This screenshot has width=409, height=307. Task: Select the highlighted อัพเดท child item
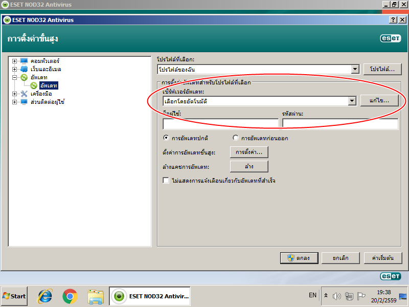coord(49,85)
